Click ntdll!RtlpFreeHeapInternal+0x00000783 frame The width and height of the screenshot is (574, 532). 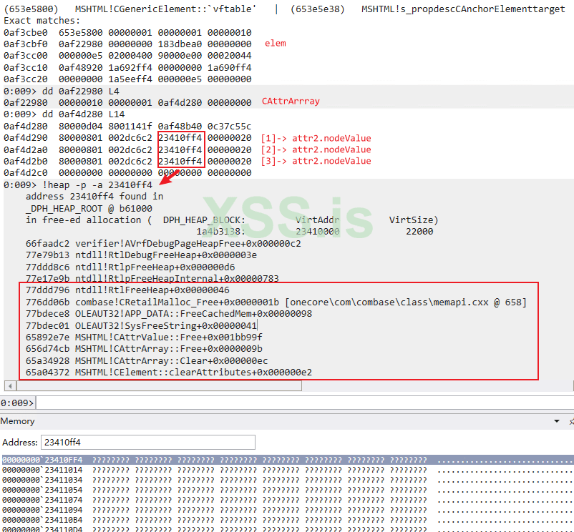152,279
